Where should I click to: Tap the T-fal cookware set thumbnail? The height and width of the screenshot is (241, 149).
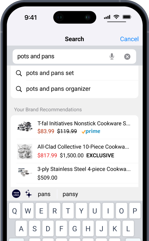click(x=25, y=126)
